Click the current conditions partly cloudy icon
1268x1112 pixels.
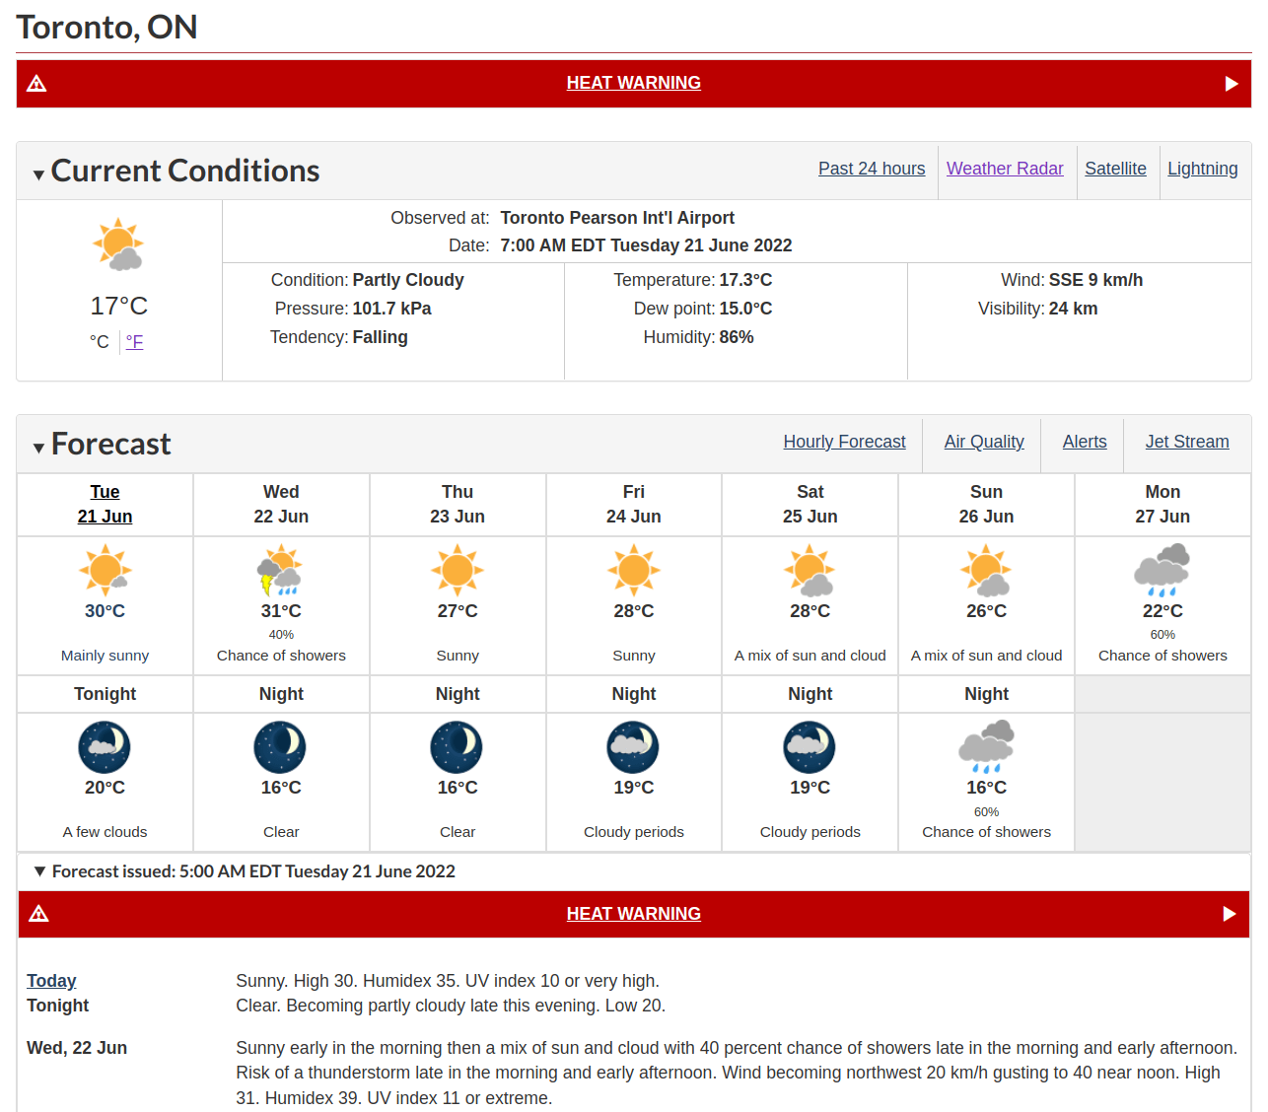[x=118, y=244]
